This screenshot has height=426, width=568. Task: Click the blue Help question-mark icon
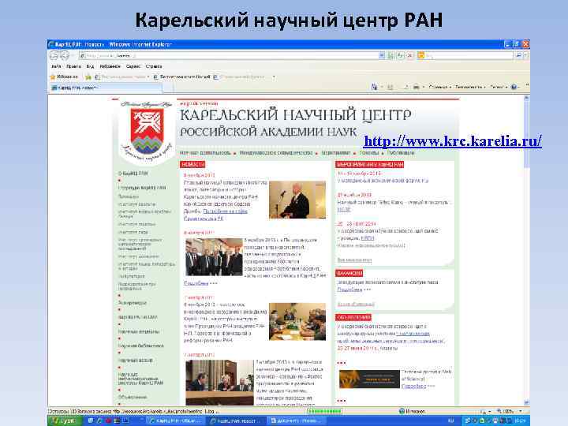(514, 87)
